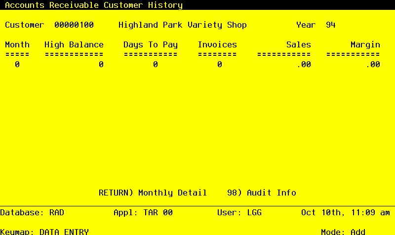This screenshot has height=235, width=395.
Task: Click the Margin column header
Action: 365,44
